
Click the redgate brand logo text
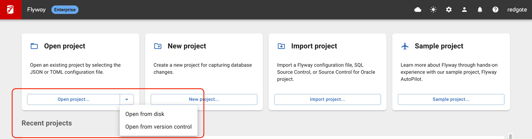(x=517, y=10)
